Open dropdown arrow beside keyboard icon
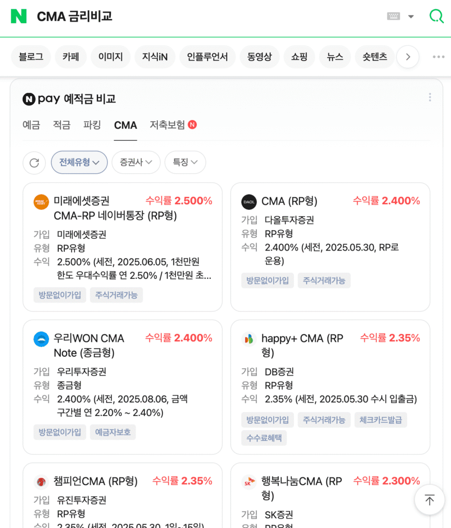 (x=411, y=16)
